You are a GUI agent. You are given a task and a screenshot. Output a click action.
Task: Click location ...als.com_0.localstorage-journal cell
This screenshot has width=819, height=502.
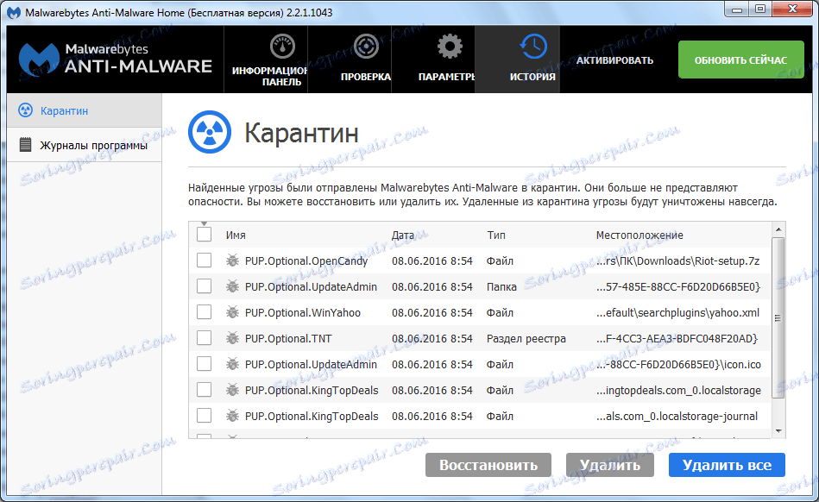(x=677, y=417)
